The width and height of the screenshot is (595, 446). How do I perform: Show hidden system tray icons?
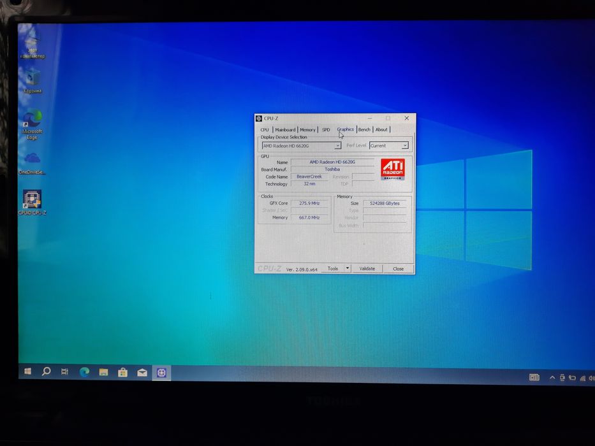tap(552, 378)
